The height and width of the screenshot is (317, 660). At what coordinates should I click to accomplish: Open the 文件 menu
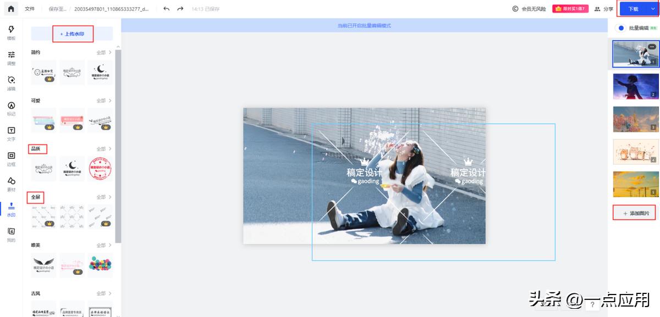[x=30, y=9]
